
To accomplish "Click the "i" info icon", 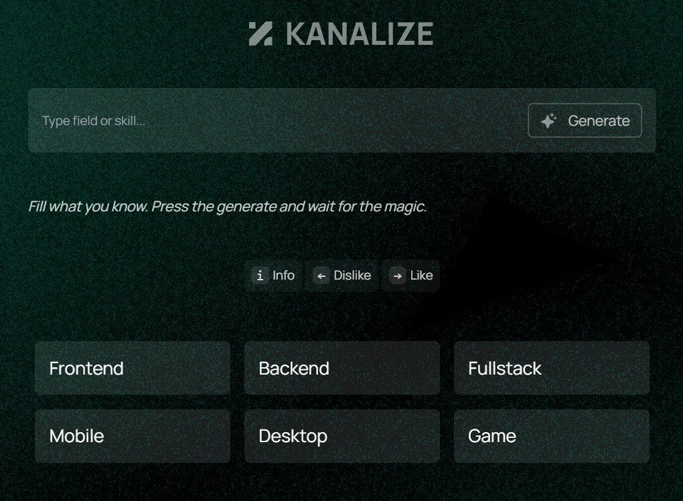I will coord(260,276).
